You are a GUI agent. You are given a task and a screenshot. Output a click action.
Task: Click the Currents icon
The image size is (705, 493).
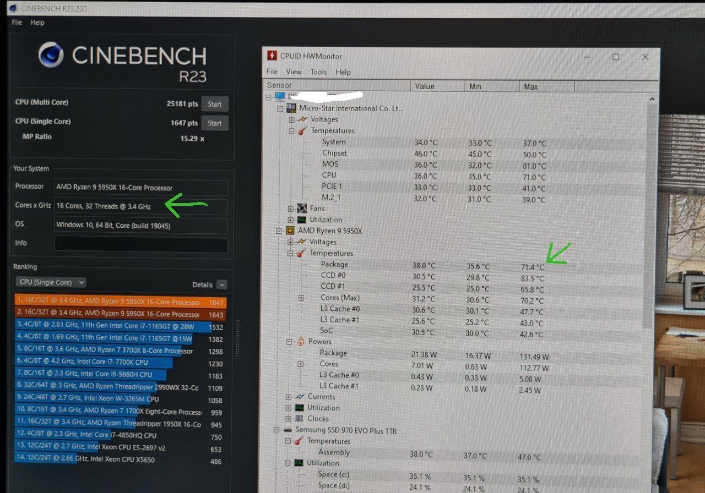click(300, 397)
